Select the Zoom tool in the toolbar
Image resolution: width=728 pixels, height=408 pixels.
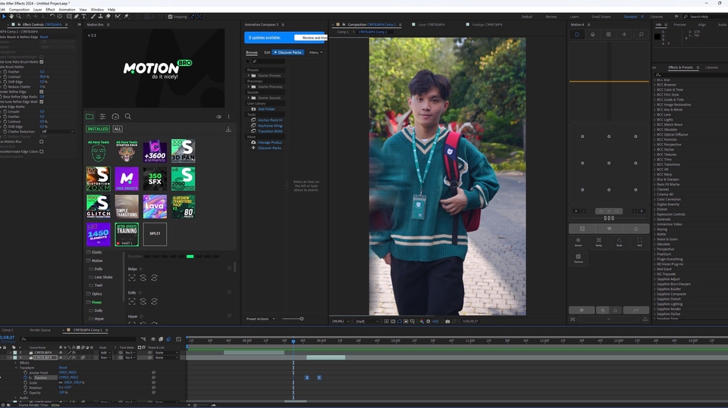click(19, 17)
